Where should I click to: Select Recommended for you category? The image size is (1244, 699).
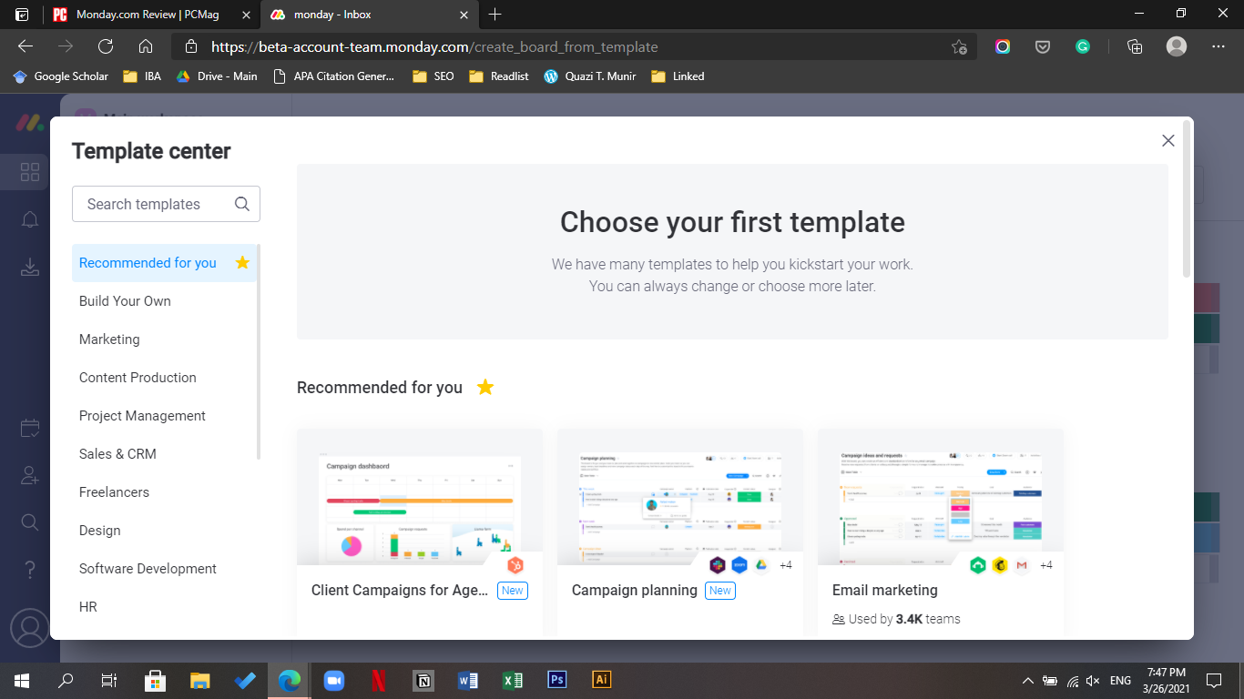pos(164,263)
